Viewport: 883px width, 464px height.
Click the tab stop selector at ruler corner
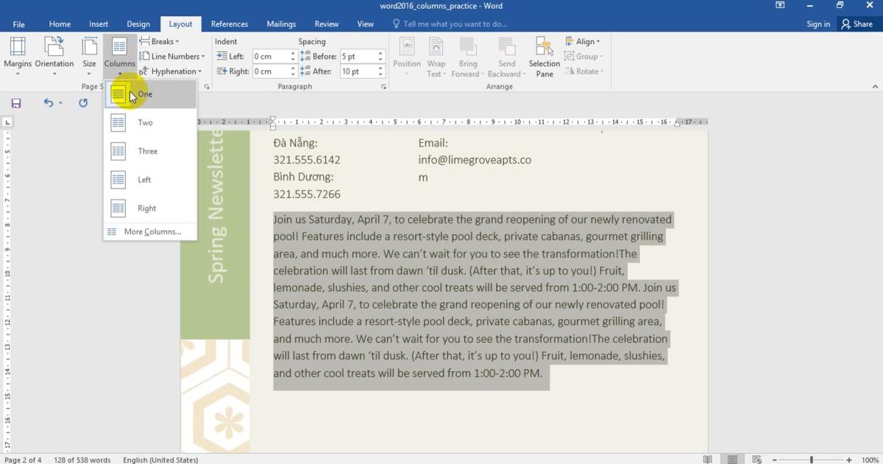coord(7,122)
